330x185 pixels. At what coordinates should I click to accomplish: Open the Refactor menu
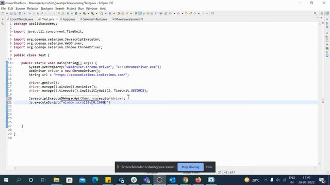point(32,9)
